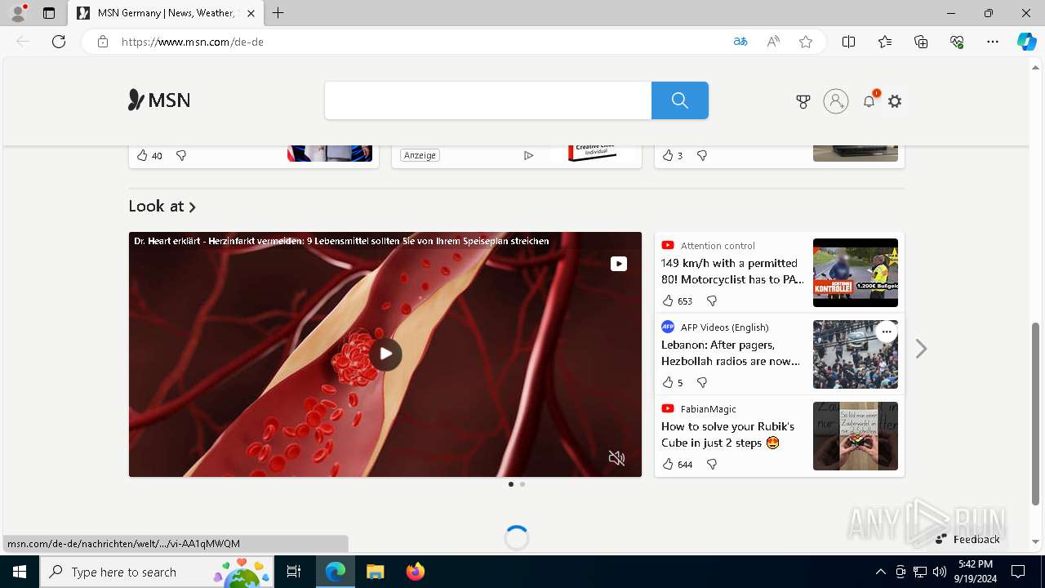
Task: Like the top-left card with 40 likes
Action: coord(142,155)
